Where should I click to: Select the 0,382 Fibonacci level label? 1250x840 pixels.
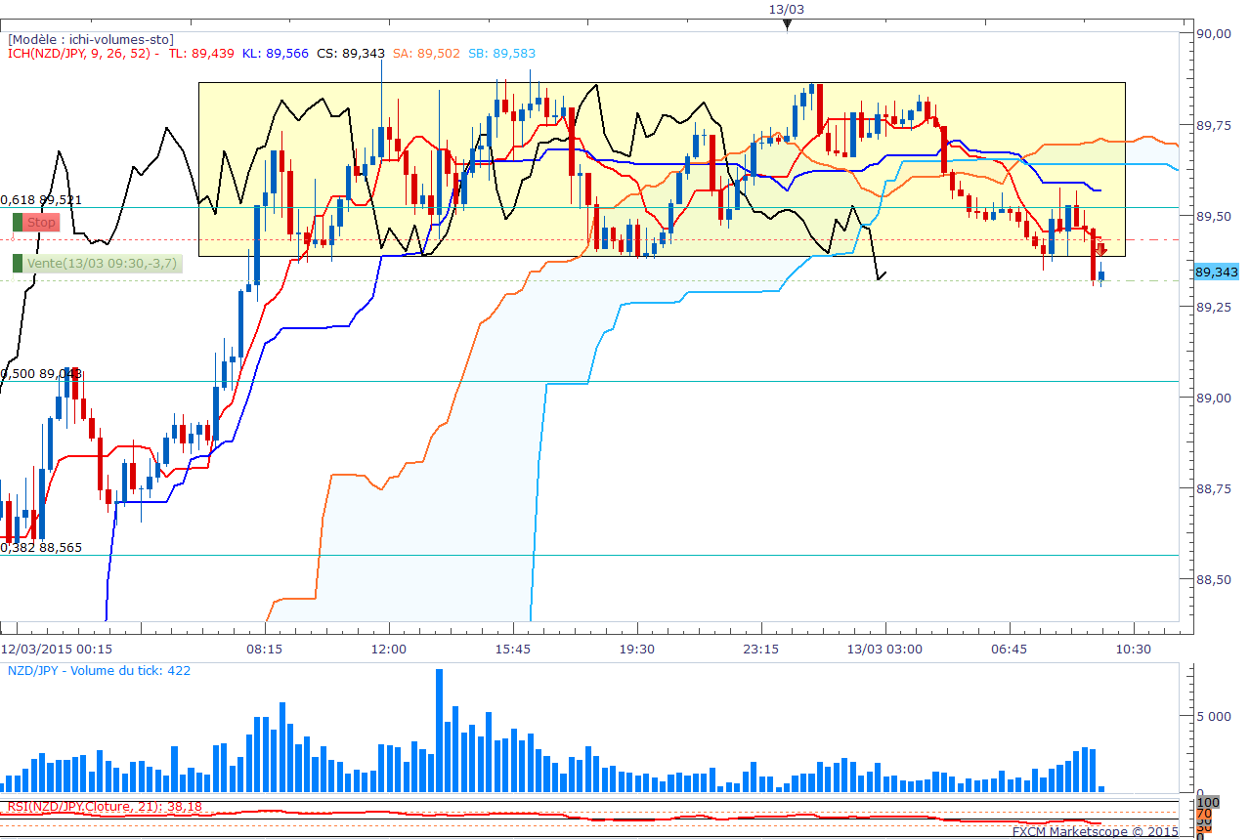(41, 547)
